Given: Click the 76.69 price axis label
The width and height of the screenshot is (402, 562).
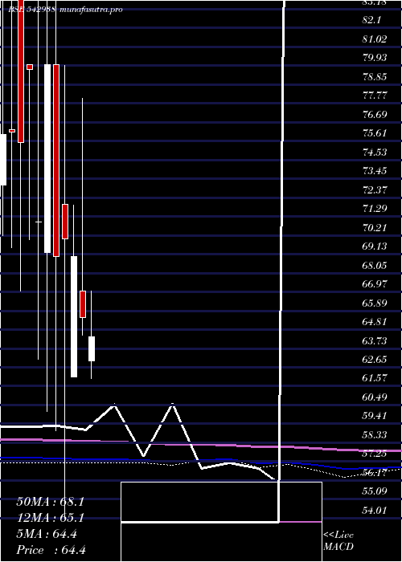Looking at the screenshot, I should 375,114.
